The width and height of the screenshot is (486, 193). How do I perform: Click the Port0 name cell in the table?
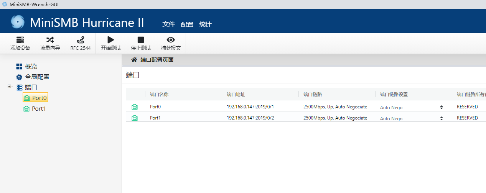(155, 107)
